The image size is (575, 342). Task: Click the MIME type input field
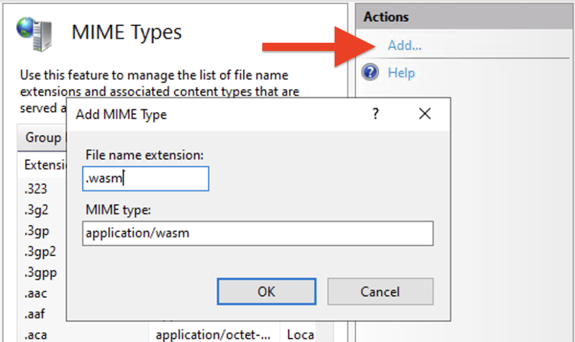[x=258, y=233]
